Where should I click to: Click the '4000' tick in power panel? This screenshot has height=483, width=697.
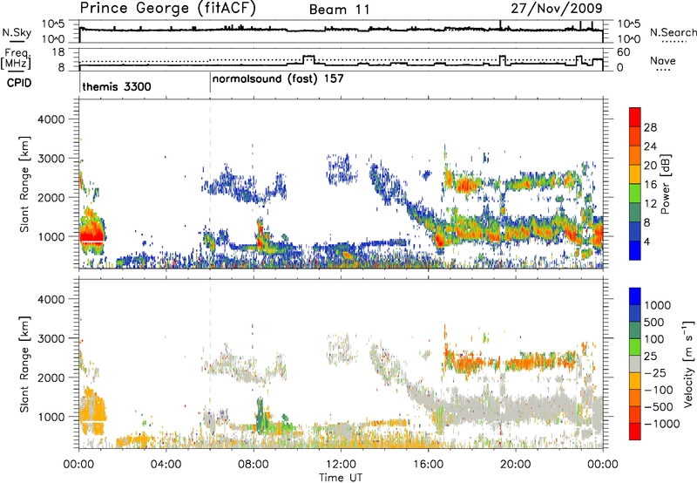(x=51, y=119)
